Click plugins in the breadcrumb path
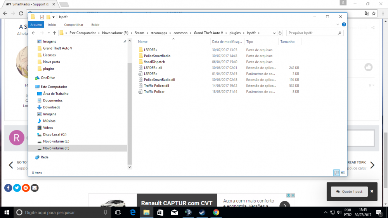Image resolution: width=388 pixels, height=218 pixels. tap(235, 33)
